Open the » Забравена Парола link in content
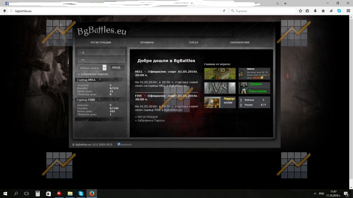 click(150, 120)
